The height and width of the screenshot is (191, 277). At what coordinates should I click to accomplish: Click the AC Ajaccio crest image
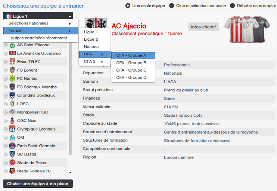(96, 23)
